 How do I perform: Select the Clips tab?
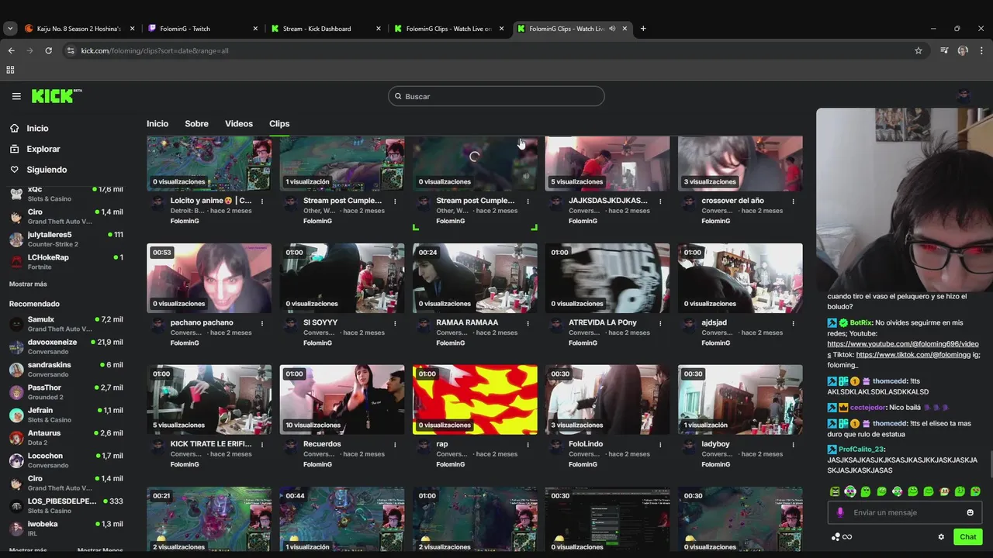(279, 124)
